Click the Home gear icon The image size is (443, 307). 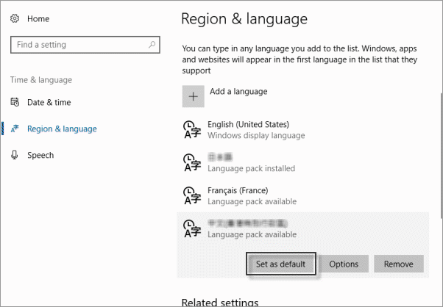15,18
